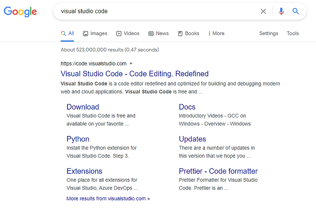Click inside the search box text

(x=84, y=11)
